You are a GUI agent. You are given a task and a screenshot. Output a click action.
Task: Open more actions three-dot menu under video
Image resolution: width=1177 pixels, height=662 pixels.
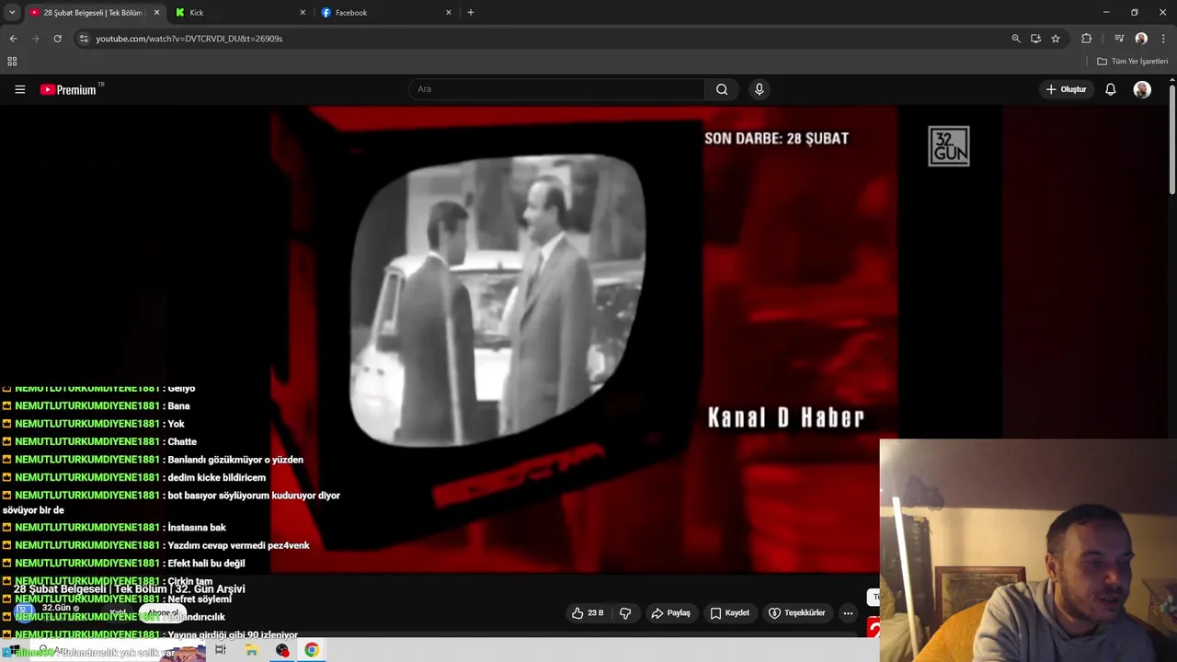[x=848, y=613]
